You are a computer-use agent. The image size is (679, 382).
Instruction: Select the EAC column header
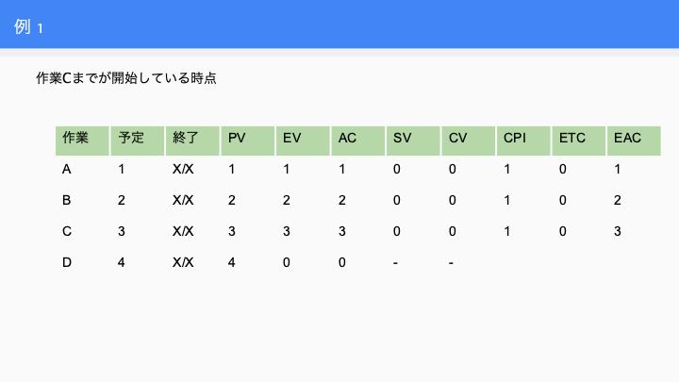pos(634,141)
